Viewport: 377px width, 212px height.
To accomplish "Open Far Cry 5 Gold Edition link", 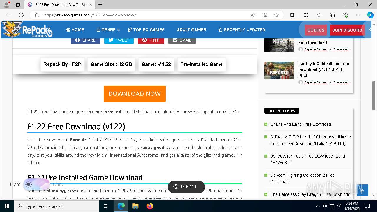I will pyautogui.click(x=324, y=69).
